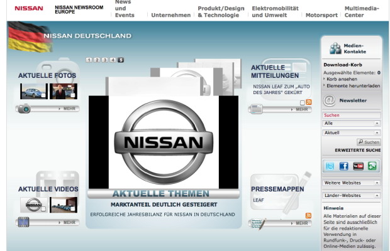Click Medien-Kontakte link text
Viewport: 390px width, 251px height.
pos(355,48)
